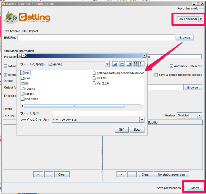Tick the Save preferences checkbox
206x194 pixels.
click(183, 188)
